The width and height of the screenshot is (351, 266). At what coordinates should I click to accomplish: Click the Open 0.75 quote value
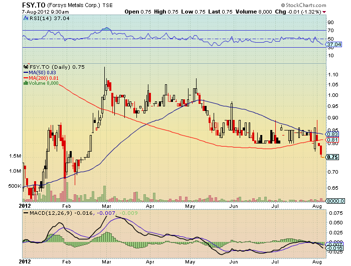click(138, 12)
